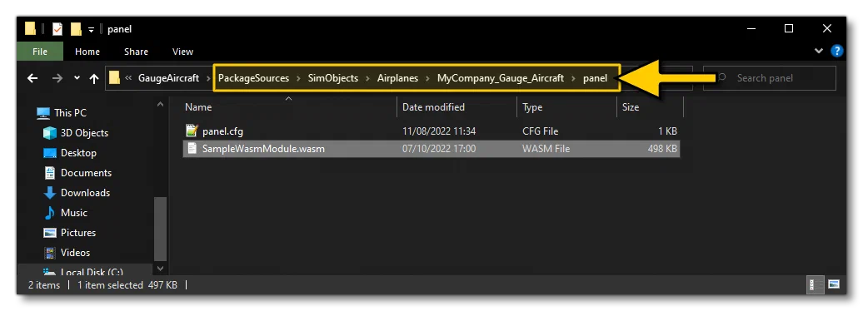This screenshot has height=311, width=863.
Task: Click the Search panel input field
Action: [770, 78]
